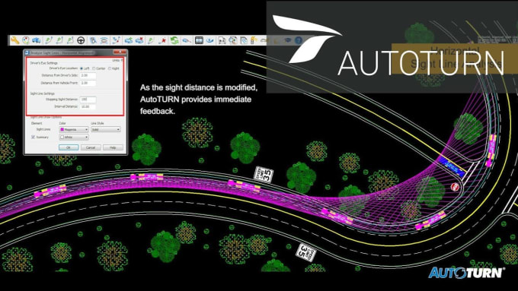Select Left driver's eye location
The image size is (518, 291).
point(82,68)
